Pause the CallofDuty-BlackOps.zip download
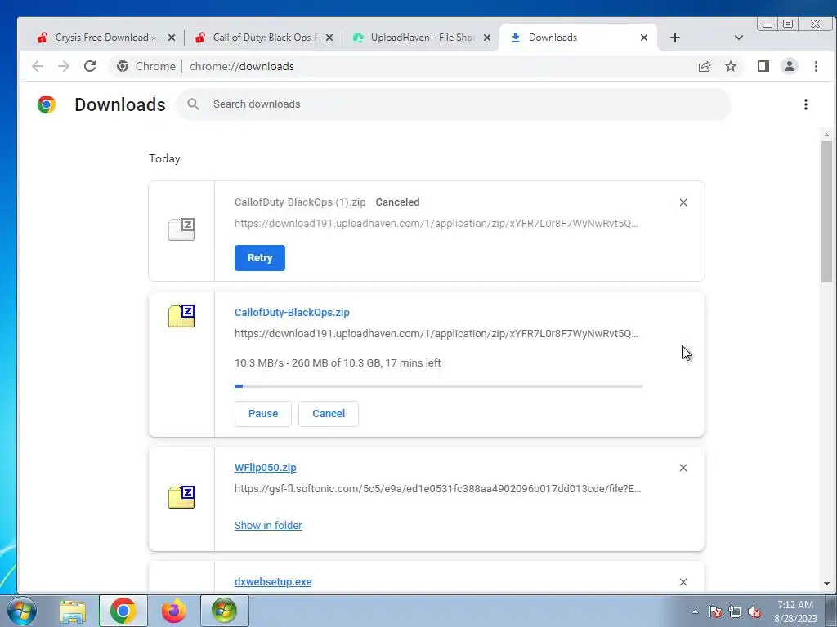Image resolution: width=837 pixels, height=627 pixels. coord(263,414)
